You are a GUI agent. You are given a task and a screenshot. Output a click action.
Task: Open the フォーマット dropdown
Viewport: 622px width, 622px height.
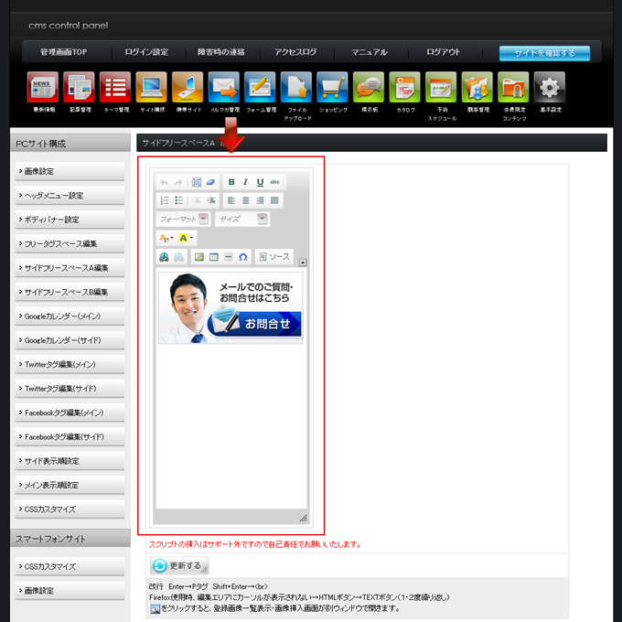183,220
